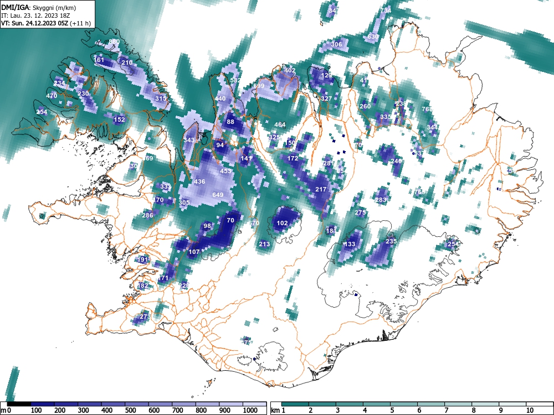Click the visibility value 141 on the map
The image size is (554, 415).
click(x=247, y=158)
